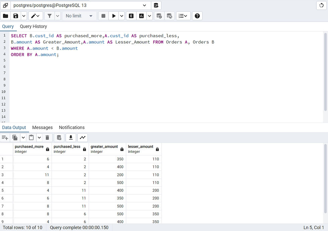Switch to the Notifications tab
The height and width of the screenshot is (231, 328).
(72, 127)
